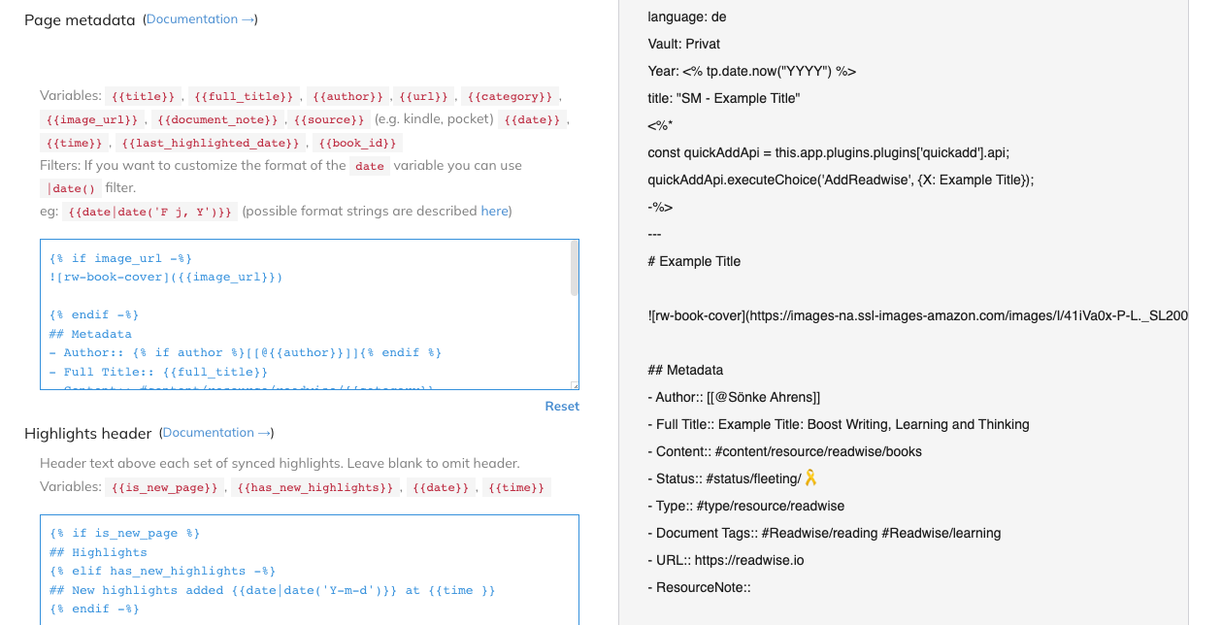Image resolution: width=1222 pixels, height=625 pixels.
Task: Click the resize handle of the metadata editor
Action: 575,385
